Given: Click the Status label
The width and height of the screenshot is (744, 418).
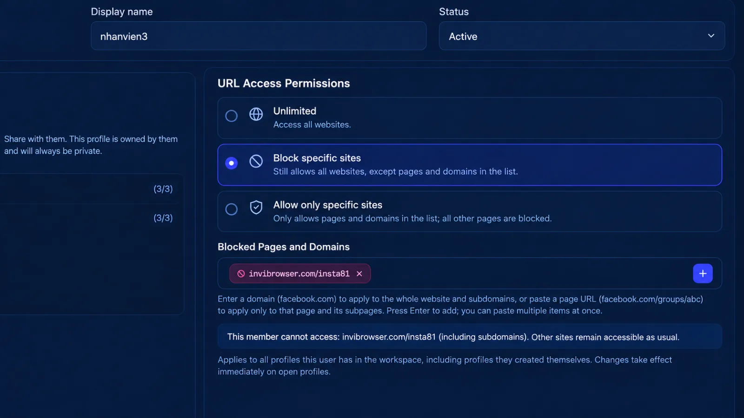Looking at the screenshot, I should pyautogui.click(x=454, y=12).
